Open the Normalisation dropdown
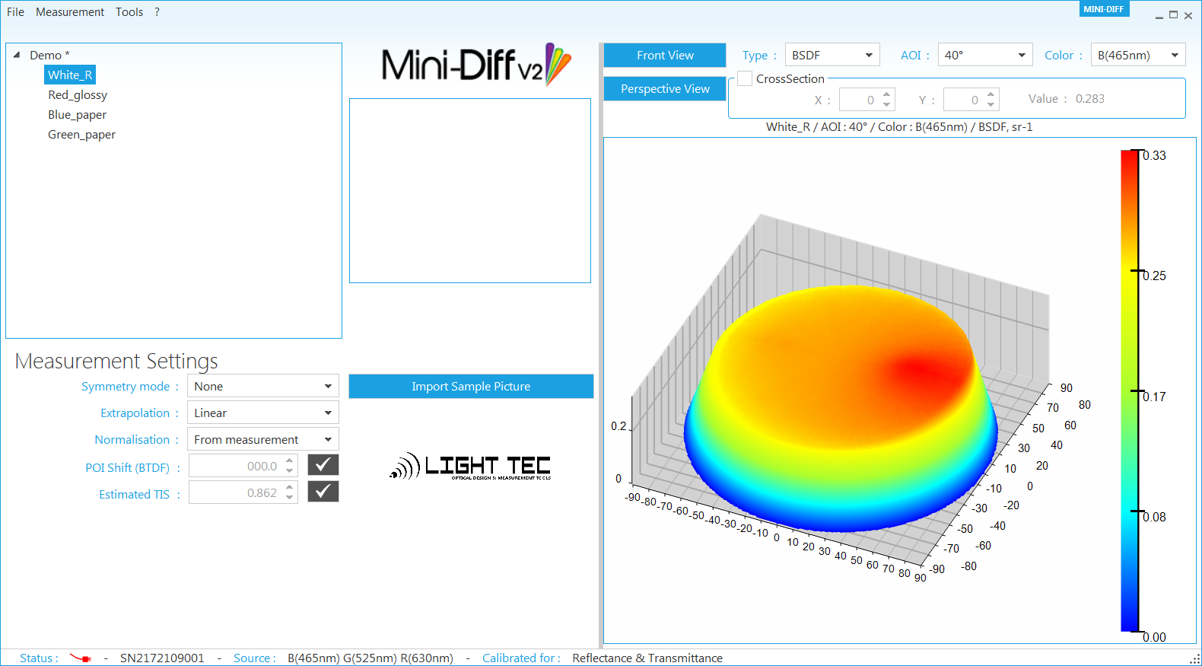Viewport: 1202px width, 666px height. pos(262,439)
